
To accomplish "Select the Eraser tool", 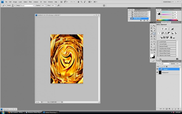I will [x=151, y=39].
